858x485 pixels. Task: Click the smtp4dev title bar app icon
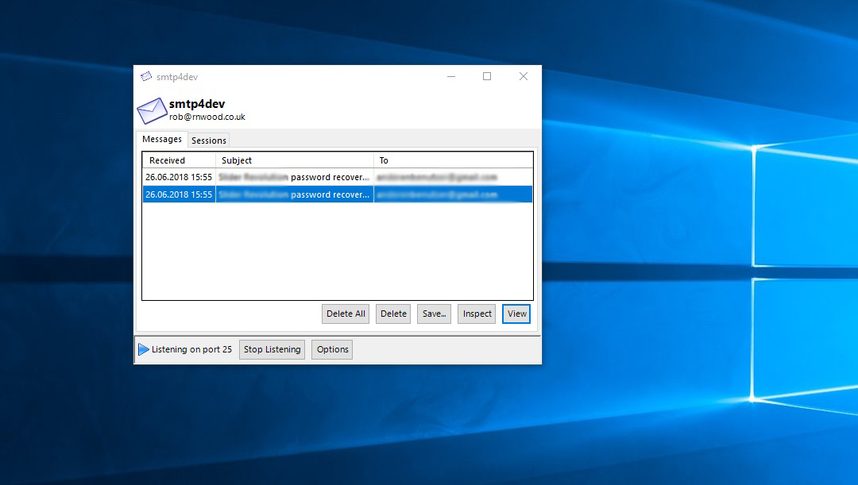146,77
